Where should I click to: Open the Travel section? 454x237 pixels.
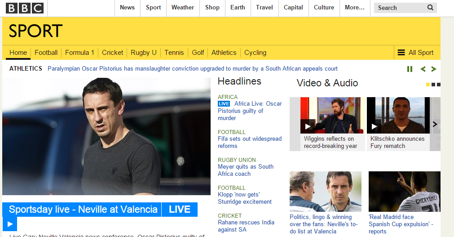[264, 8]
